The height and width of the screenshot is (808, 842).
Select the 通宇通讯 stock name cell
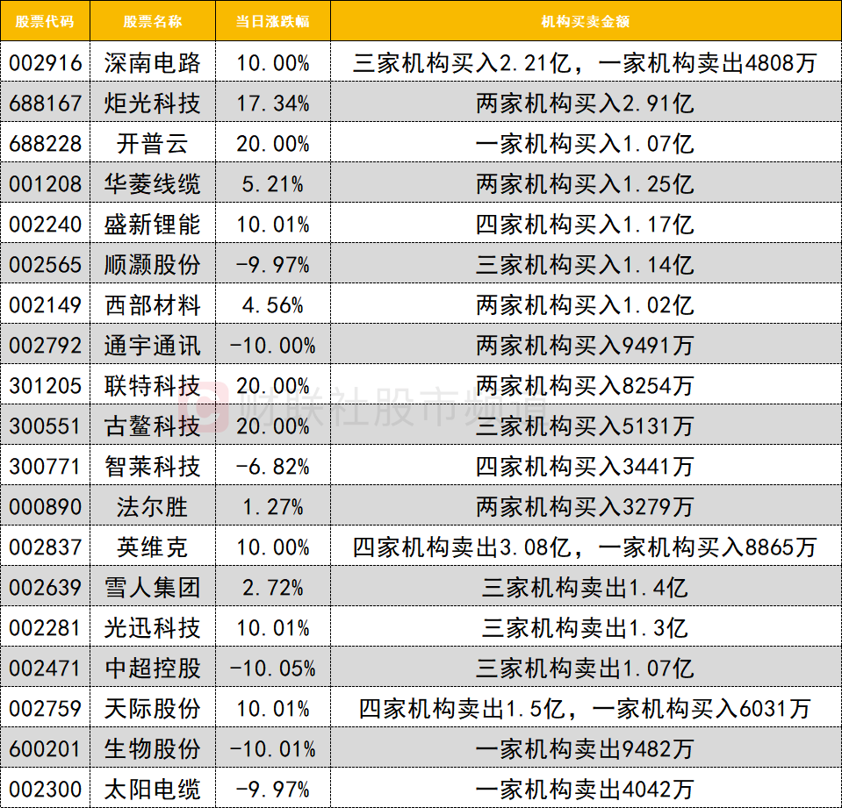(x=152, y=346)
